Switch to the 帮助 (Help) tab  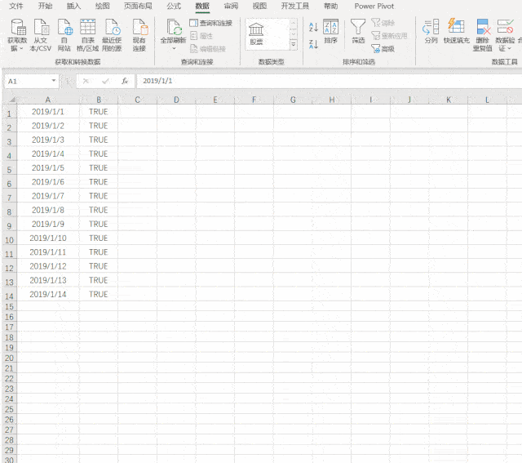tap(330, 6)
